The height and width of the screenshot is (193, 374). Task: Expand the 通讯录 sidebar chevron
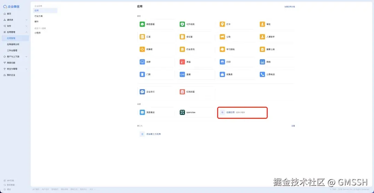26,20
